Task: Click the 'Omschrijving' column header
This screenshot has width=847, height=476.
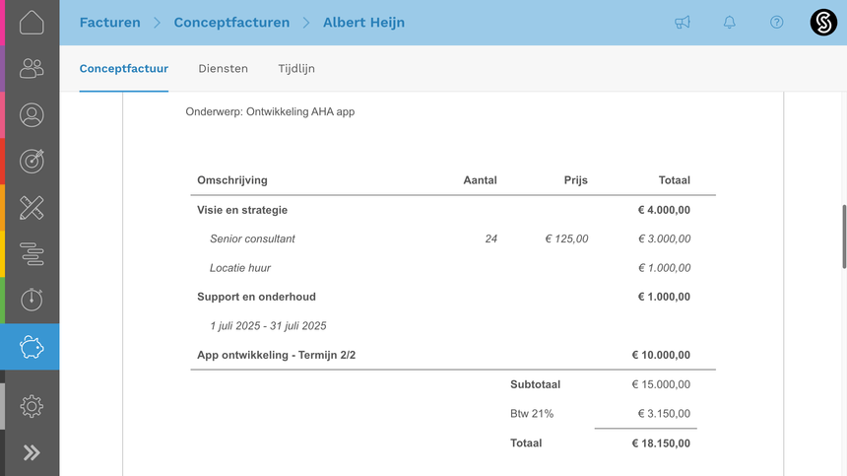Action: (x=232, y=180)
